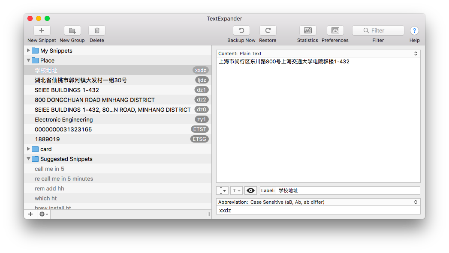Click the Delete trash icon

pyautogui.click(x=97, y=30)
